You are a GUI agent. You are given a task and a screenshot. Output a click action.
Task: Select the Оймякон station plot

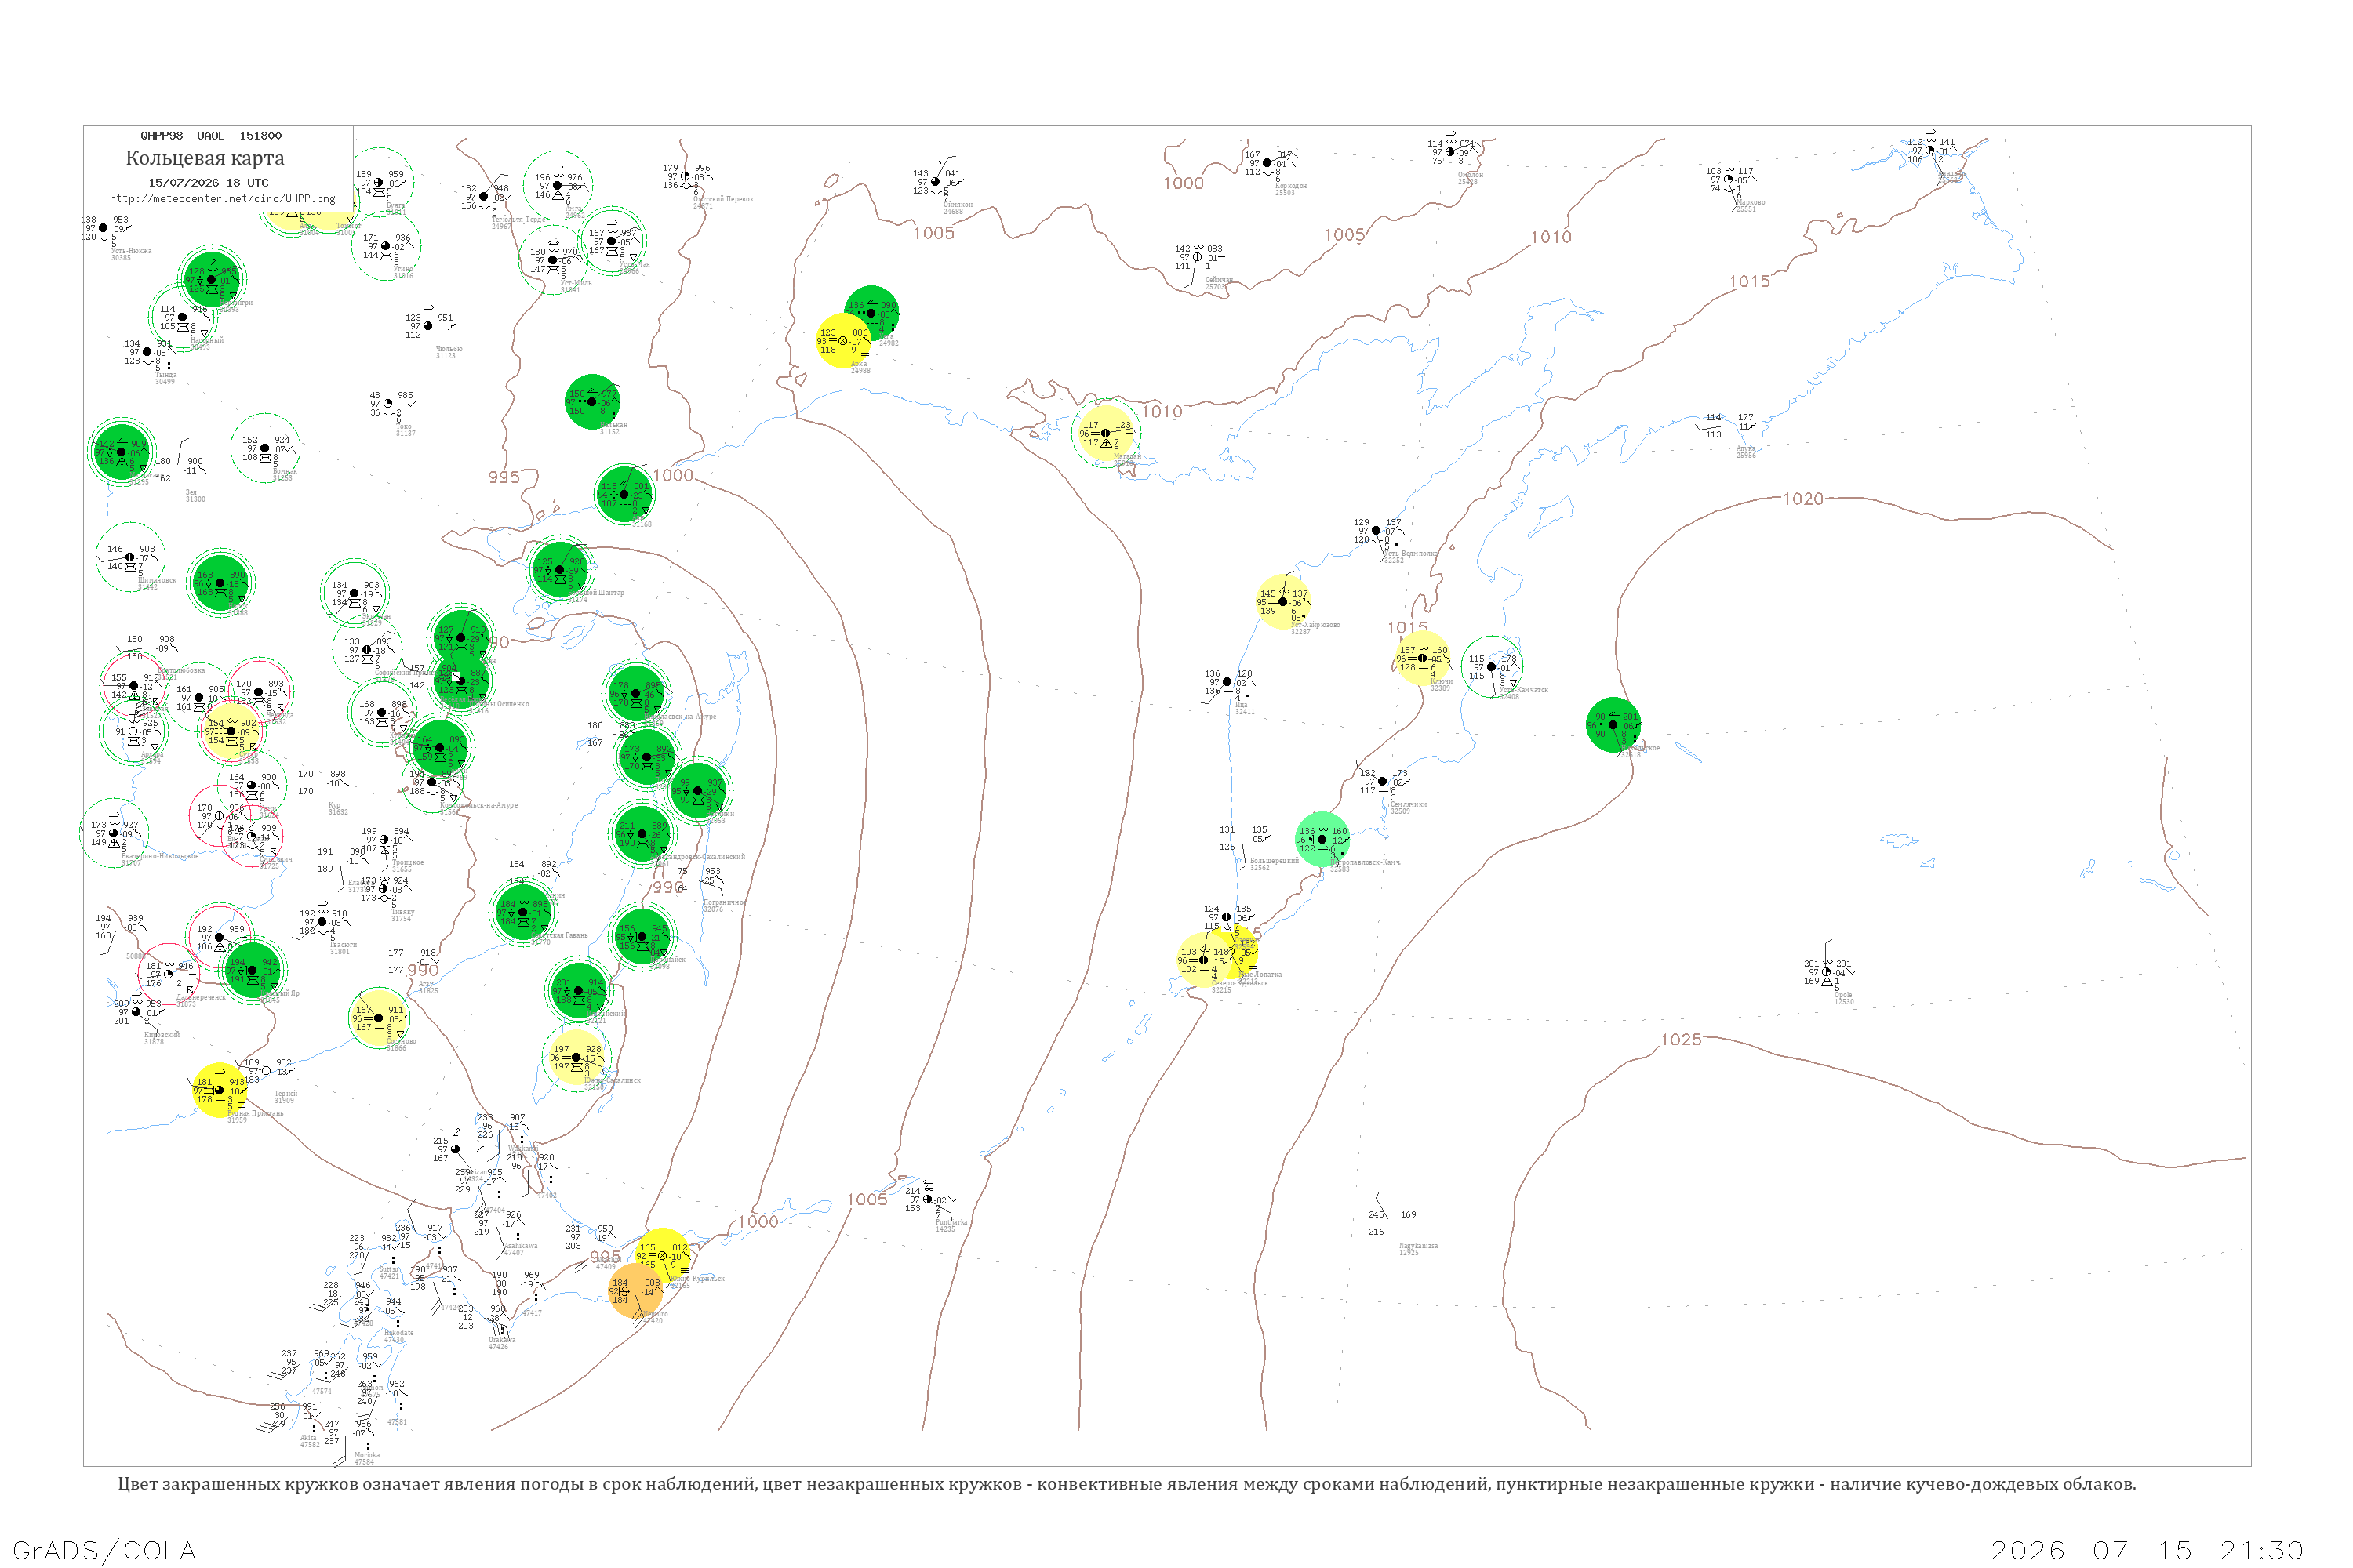click(936, 182)
